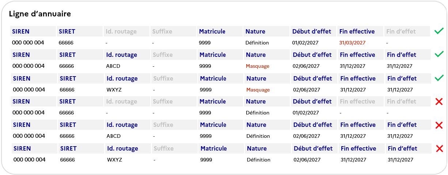Viewport: 448px width, 175px height.
Task: Click matricule 9999 in the 31/03/2027 row
Action: click(205, 43)
